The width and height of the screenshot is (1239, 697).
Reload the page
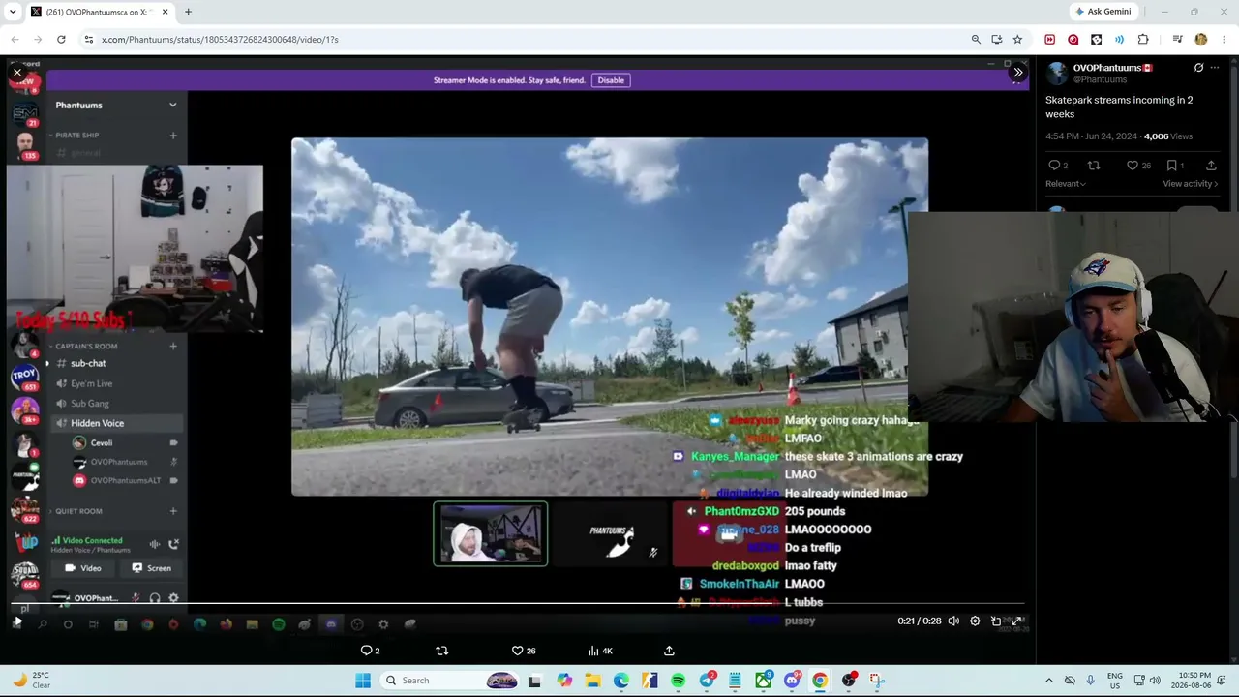[x=61, y=40]
